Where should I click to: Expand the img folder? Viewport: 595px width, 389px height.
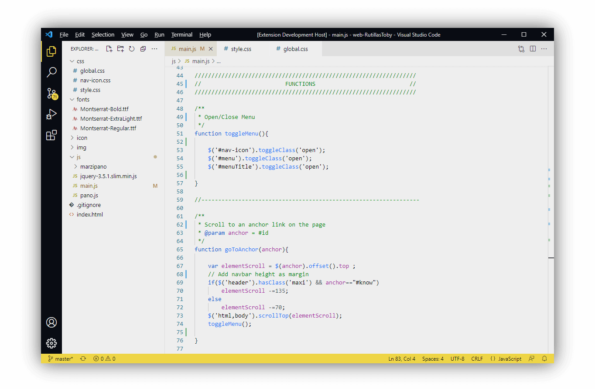tap(113, 147)
